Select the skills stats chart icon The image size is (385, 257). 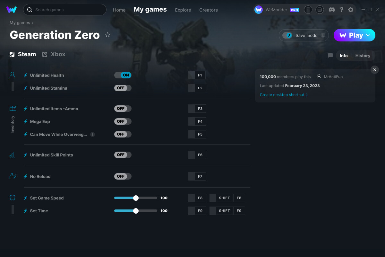click(12, 155)
